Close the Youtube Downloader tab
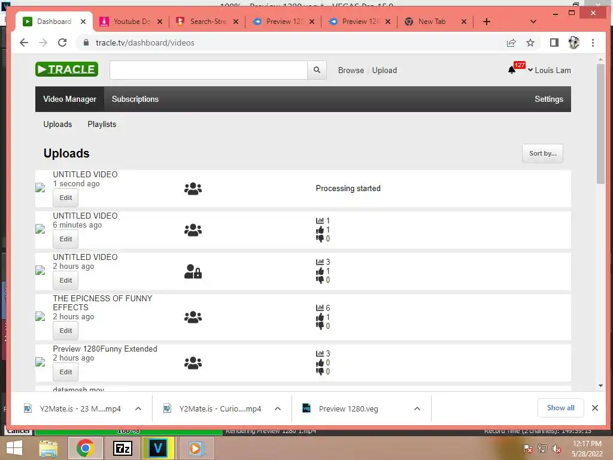 [x=159, y=22]
